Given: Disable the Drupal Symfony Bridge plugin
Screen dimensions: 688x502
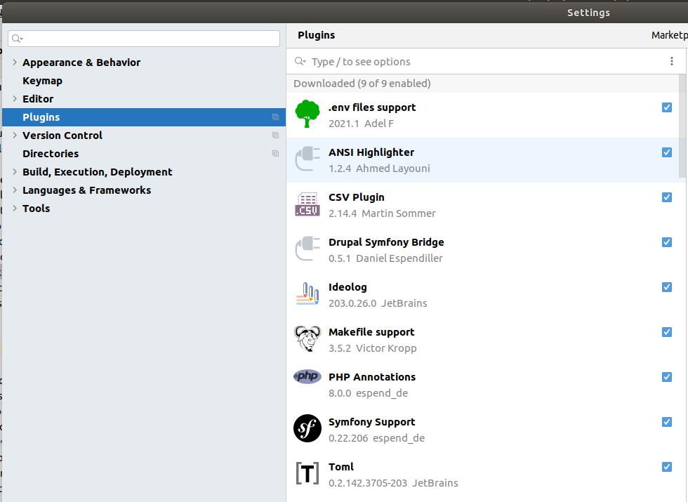Looking at the screenshot, I should [x=667, y=242].
